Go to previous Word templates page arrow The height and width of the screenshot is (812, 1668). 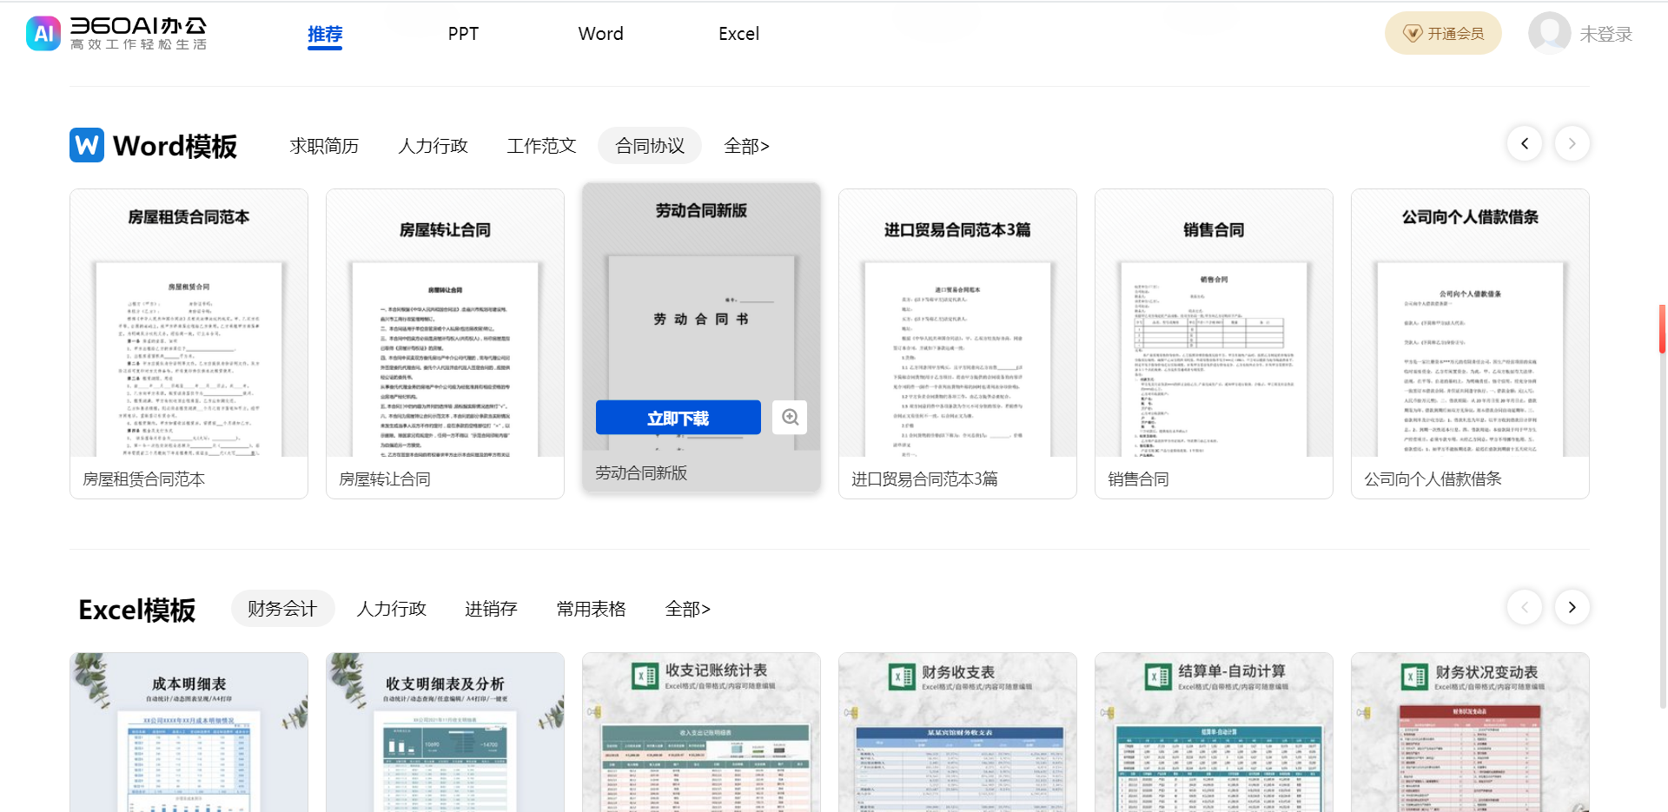(x=1525, y=144)
